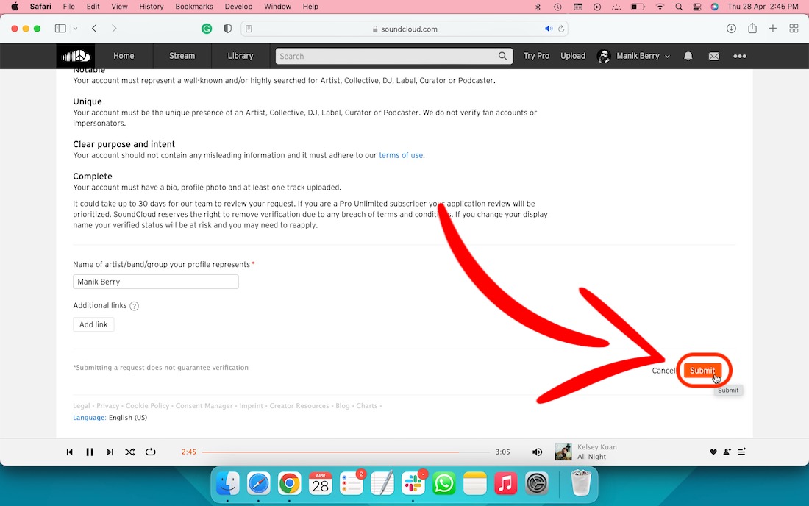Screen dimensions: 809x506
Task: Open the Next up queue icon
Action: [x=742, y=452]
